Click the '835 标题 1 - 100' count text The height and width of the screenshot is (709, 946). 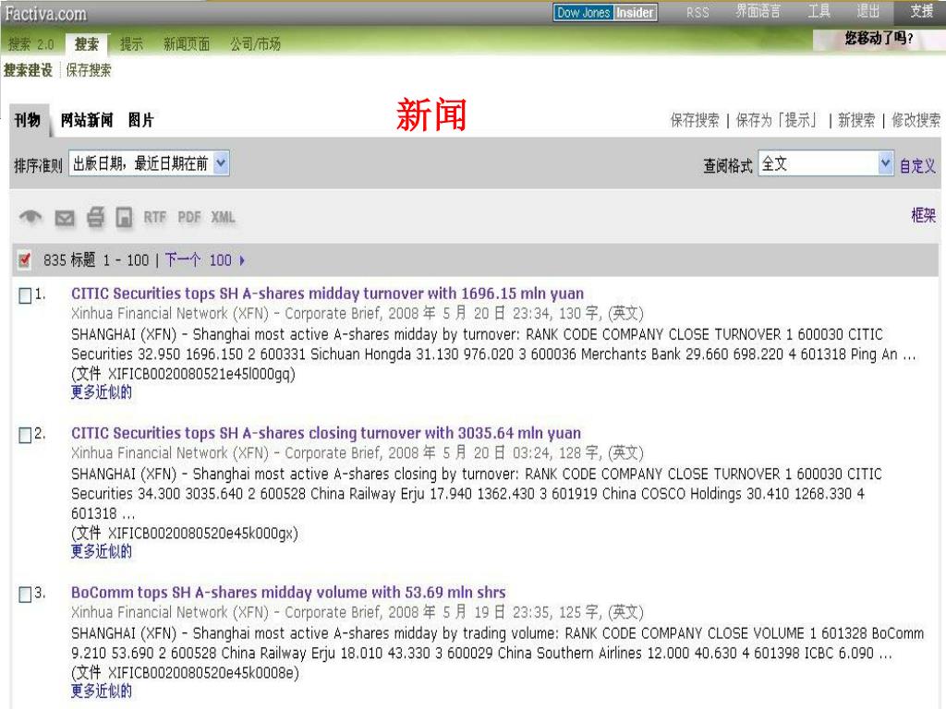coord(96,260)
